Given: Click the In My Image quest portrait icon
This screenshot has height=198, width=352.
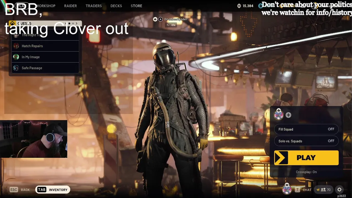Looking at the screenshot, I should point(16,57).
